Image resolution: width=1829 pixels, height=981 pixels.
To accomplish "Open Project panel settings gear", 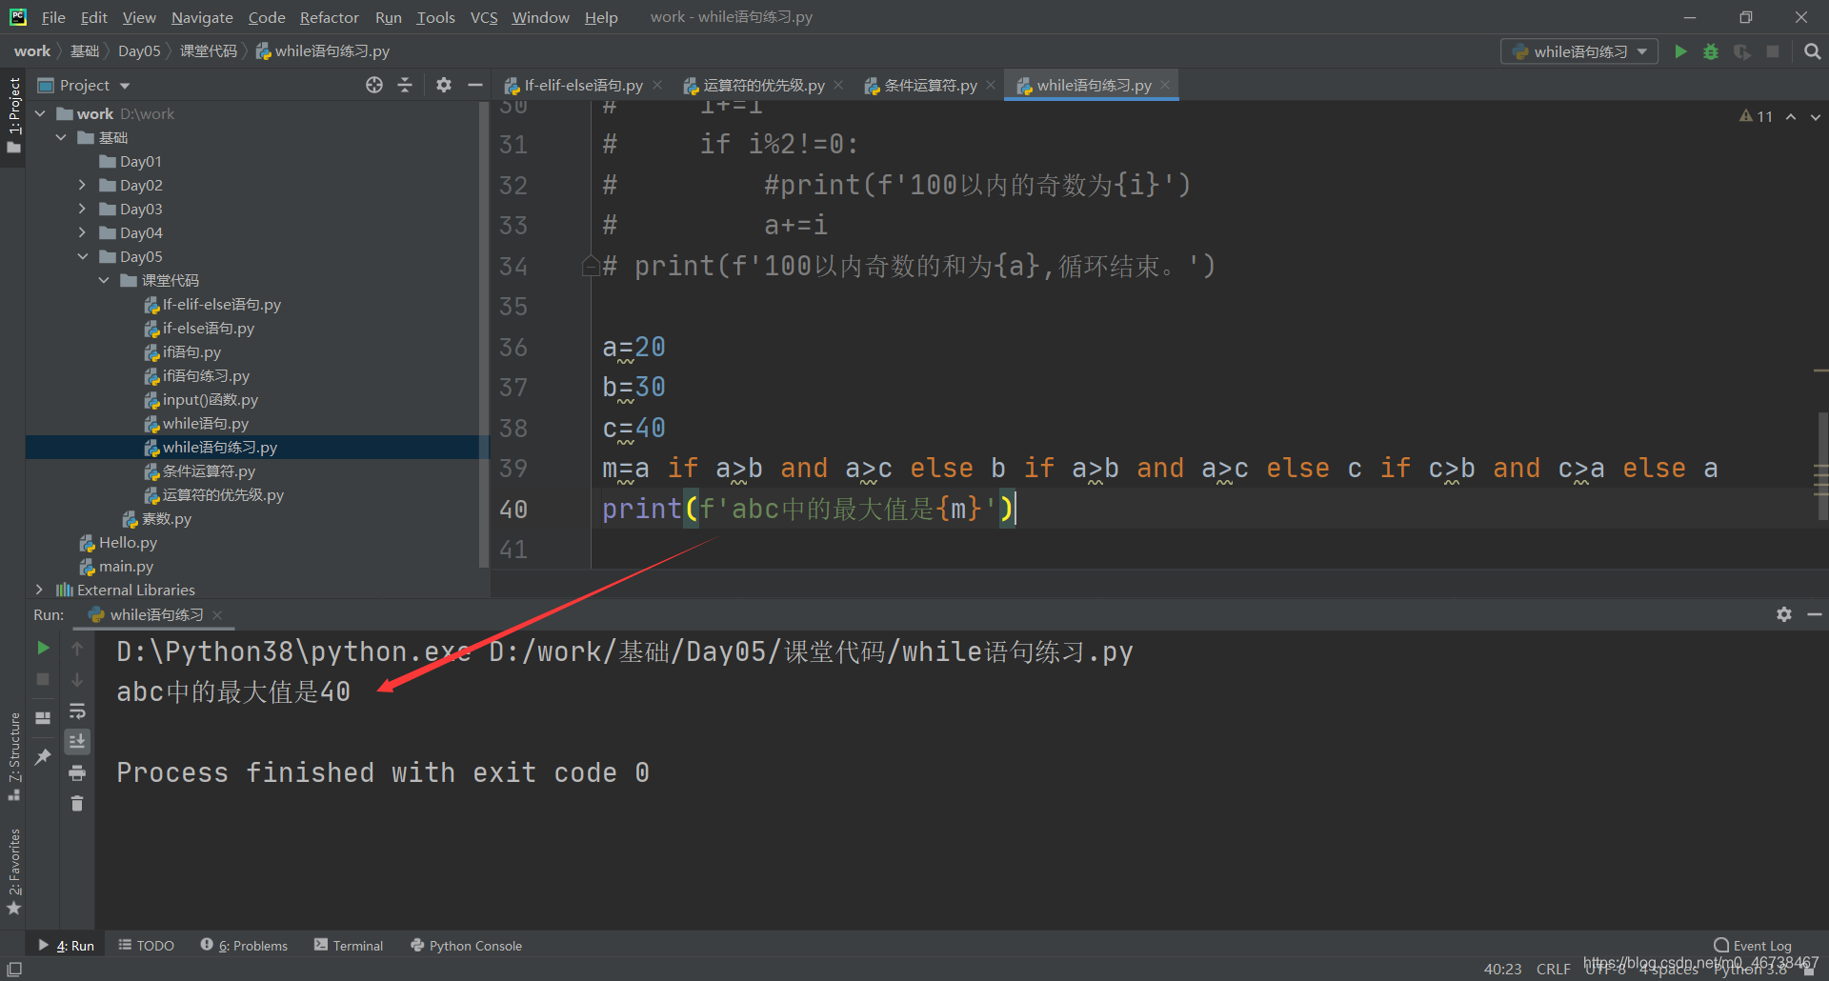I will pos(444,85).
